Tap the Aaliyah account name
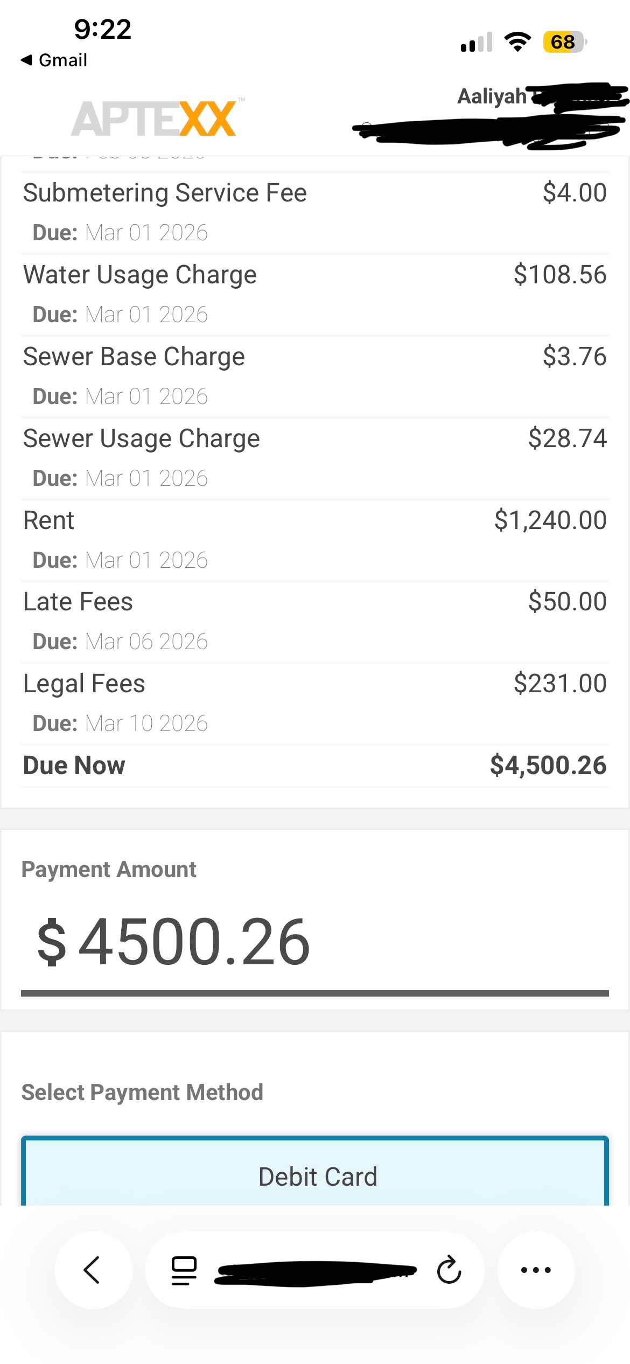Screen dimensions: 630x1364 (x=491, y=96)
